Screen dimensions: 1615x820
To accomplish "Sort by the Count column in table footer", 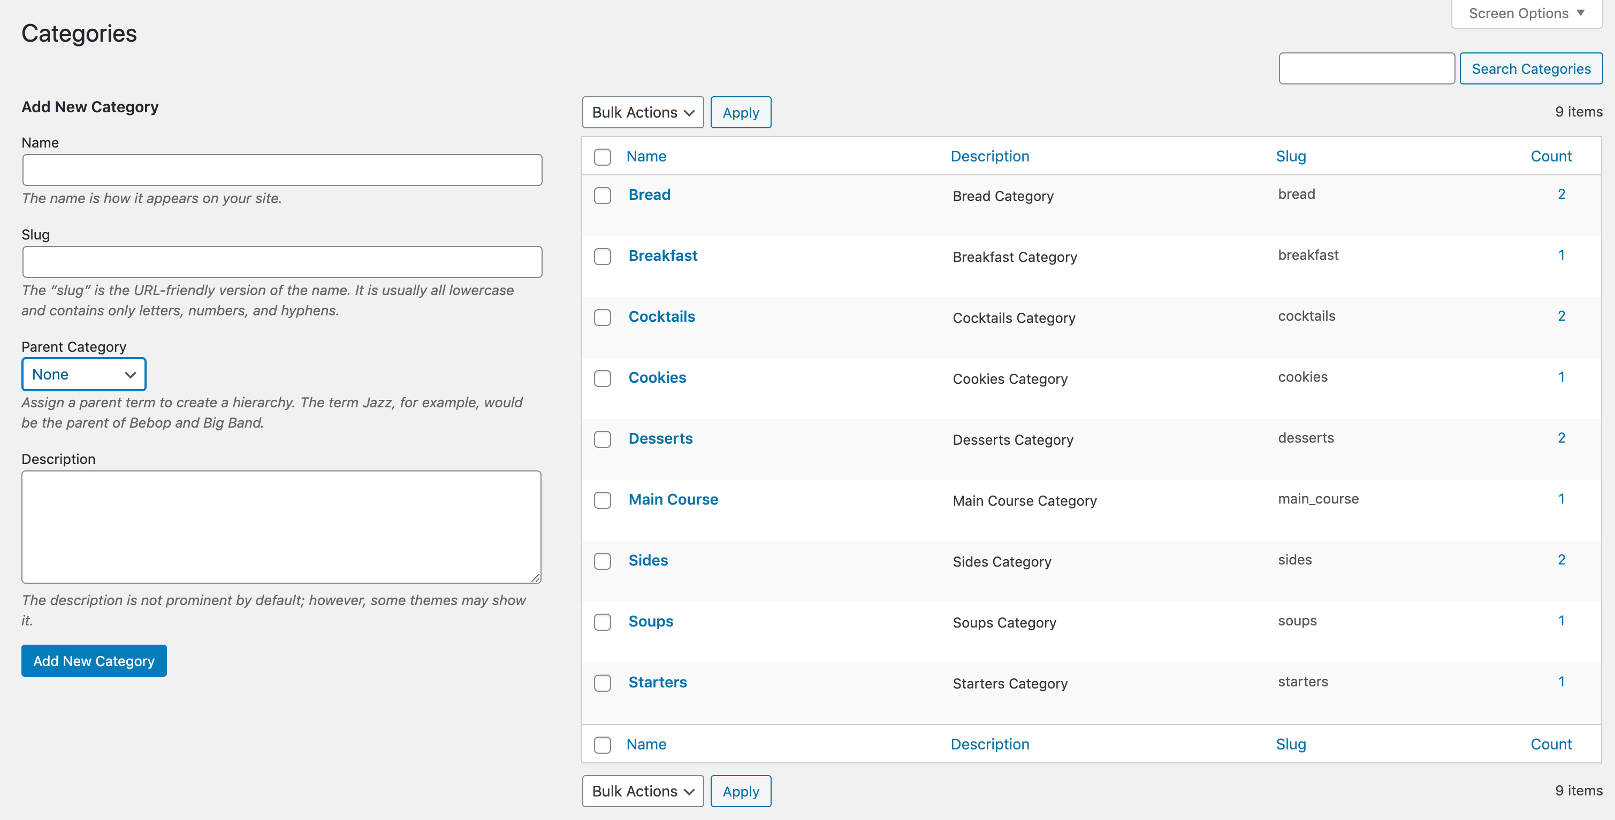I will pyautogui.click(x=1550, y=744).
